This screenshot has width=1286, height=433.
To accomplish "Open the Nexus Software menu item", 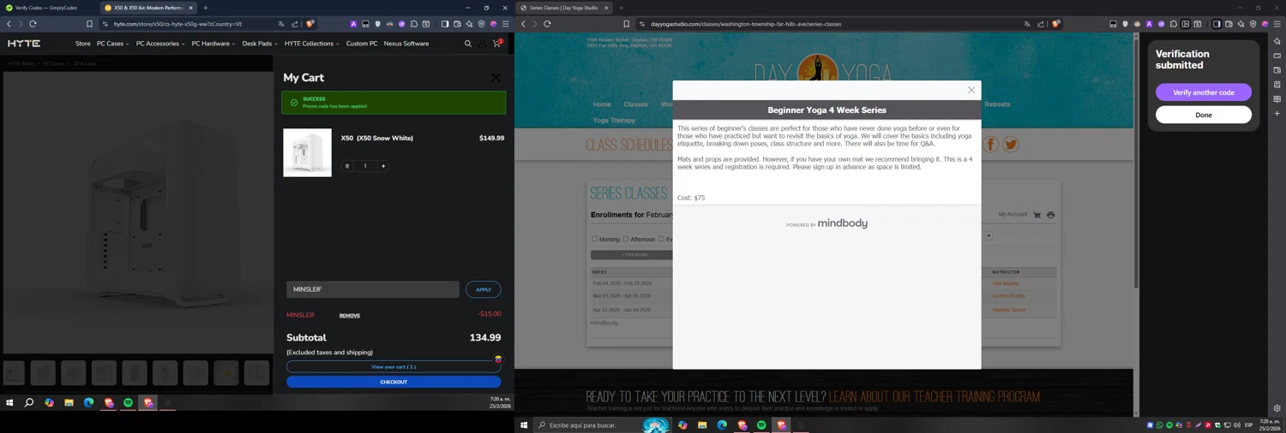I will [406, 44].
